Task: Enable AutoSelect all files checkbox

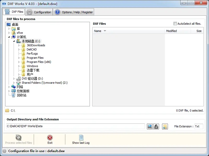Action: [x=175, y=24]
